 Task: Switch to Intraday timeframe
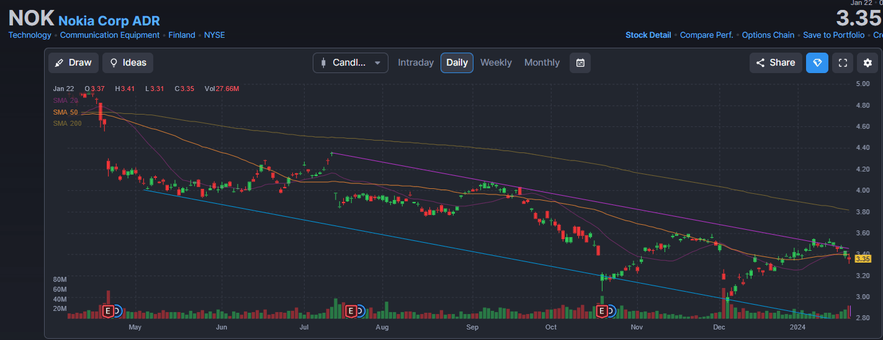coord(416,63)
